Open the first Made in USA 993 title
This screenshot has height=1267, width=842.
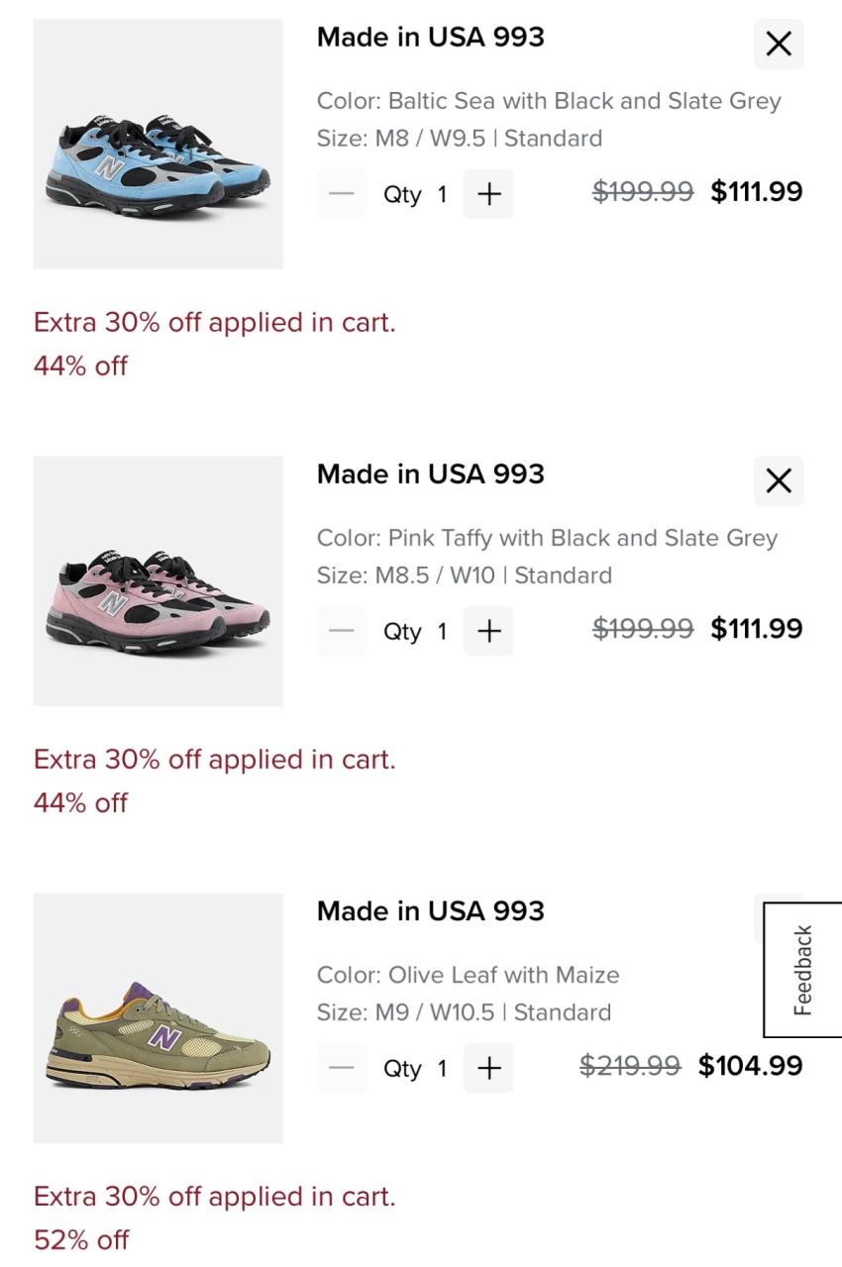[430, 38]
